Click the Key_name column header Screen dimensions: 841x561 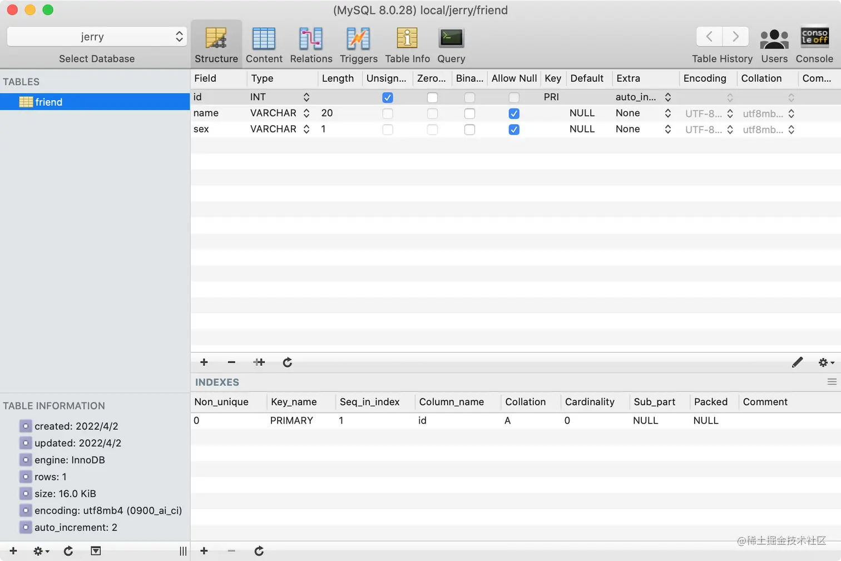coord(301,402)
